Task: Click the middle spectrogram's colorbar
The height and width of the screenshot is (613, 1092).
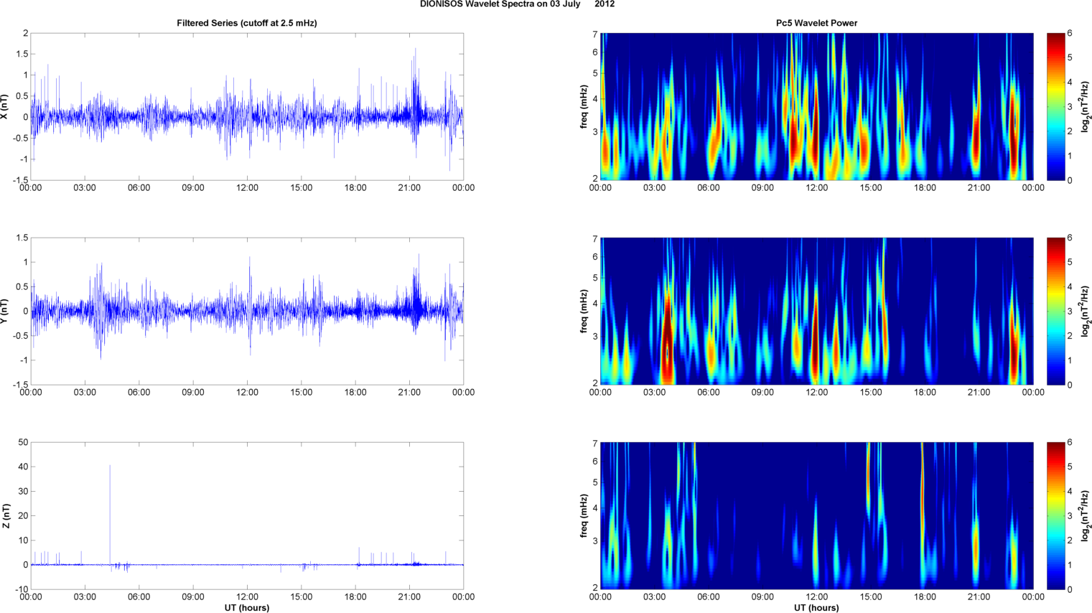Action: [1055, 311]
